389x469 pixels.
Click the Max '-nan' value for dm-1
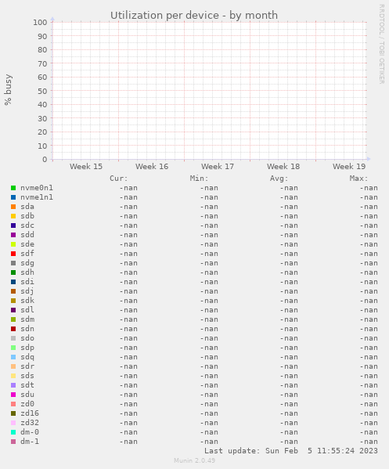tap(369, 442)
